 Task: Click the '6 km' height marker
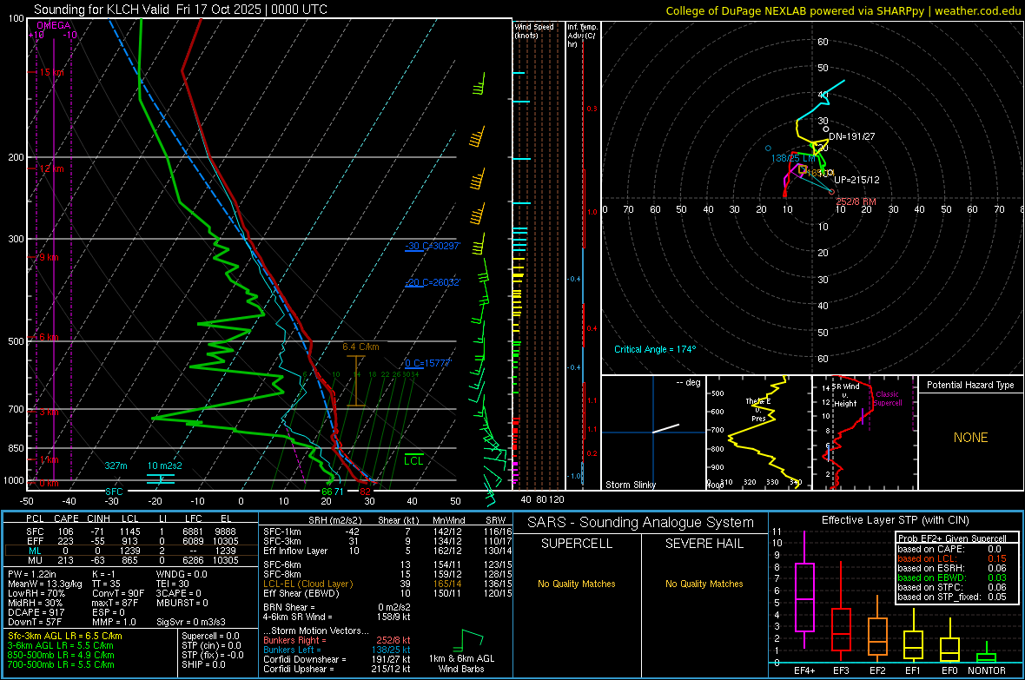tap(49, 337)
